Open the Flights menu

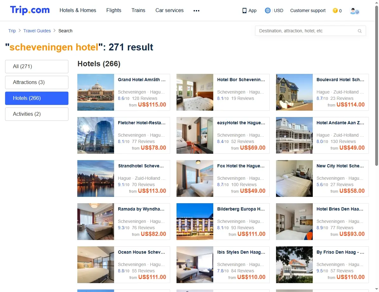coord(113,10)
